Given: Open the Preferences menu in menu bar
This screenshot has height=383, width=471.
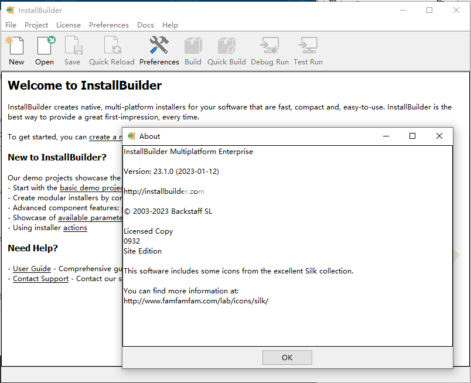Looking at the screenshot, I should click(109, 25).
